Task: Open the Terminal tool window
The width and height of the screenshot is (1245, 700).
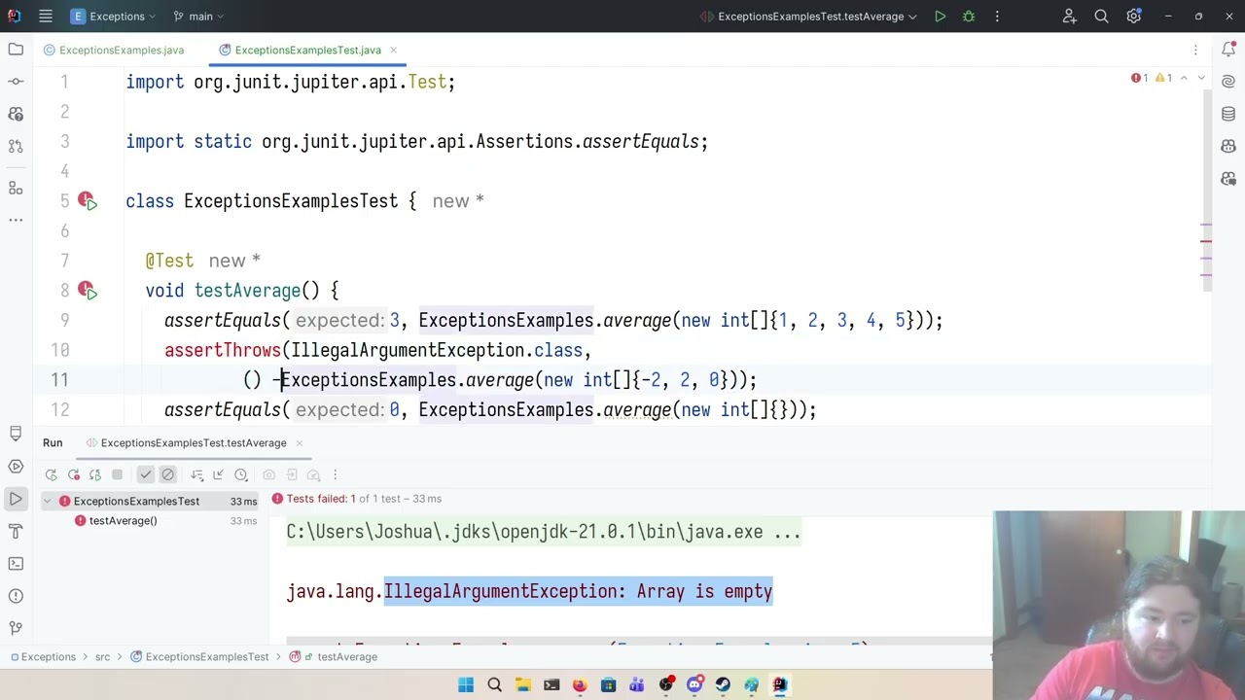Action: (16, 563)
